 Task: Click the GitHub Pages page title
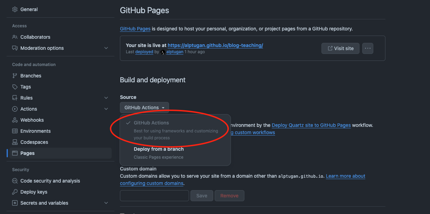(x=144, y=10)
